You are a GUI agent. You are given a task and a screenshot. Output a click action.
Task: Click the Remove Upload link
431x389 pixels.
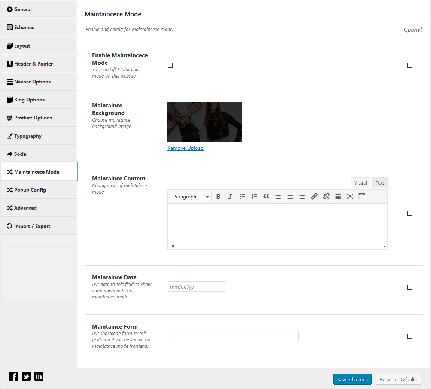click(185, 148)
